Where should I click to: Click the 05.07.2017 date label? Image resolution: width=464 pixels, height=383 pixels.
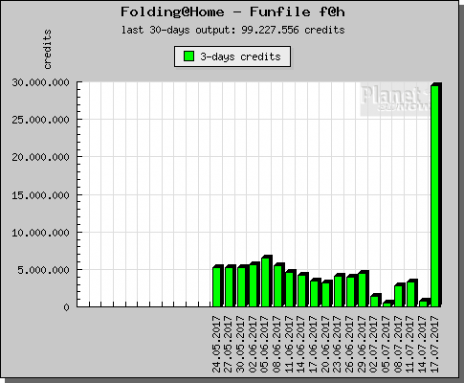point(387,344)
